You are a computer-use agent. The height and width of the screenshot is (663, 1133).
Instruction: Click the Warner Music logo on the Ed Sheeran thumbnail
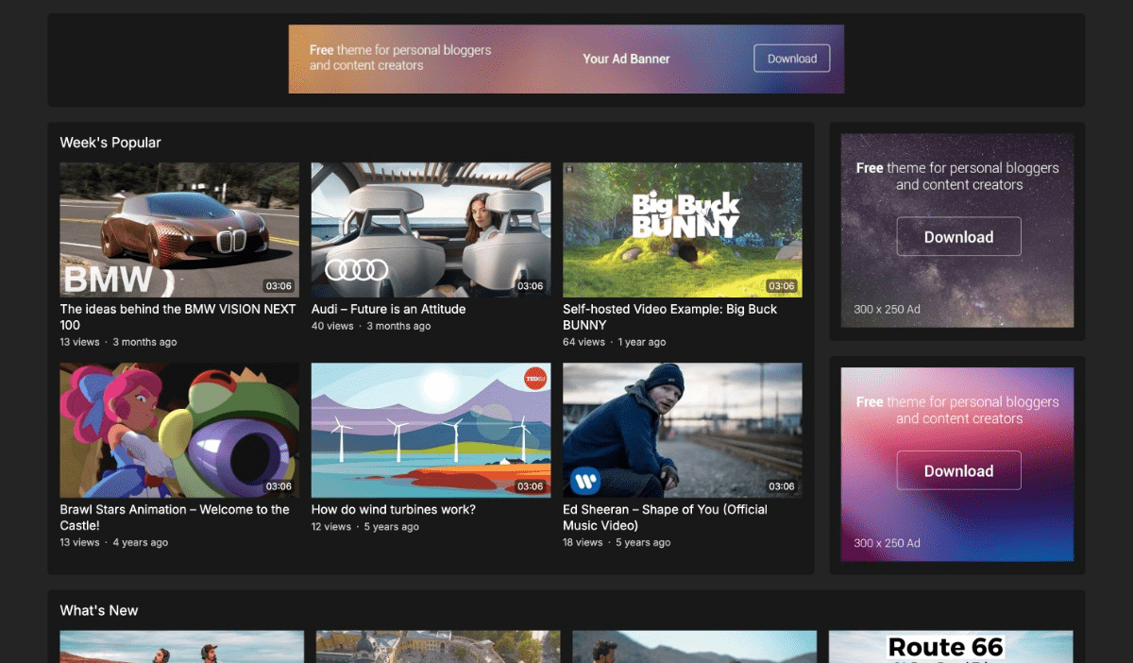584,481
